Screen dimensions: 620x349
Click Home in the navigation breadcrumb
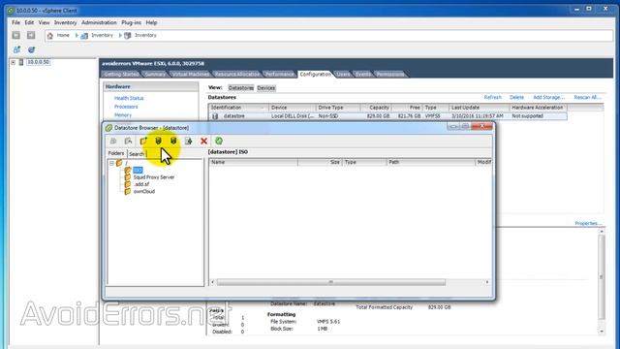(63, 35)
